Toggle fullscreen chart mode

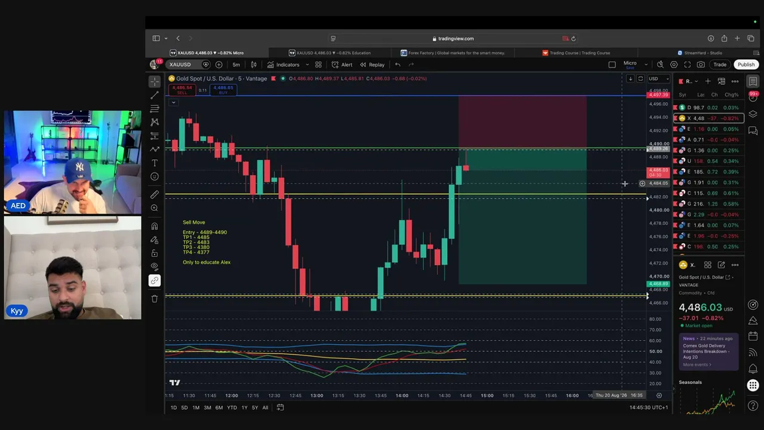click(687, 64)
